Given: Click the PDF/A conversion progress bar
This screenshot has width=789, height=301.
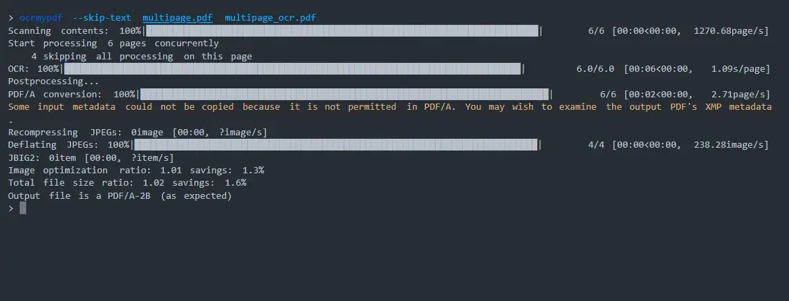Looking at the screenshot, I should tap(344, 95).
